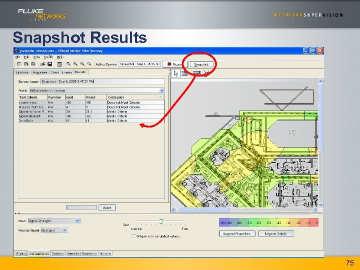Select the Data Rate table row
The image size is (360, 270).
pyautogui.click(x=91, y=120)
